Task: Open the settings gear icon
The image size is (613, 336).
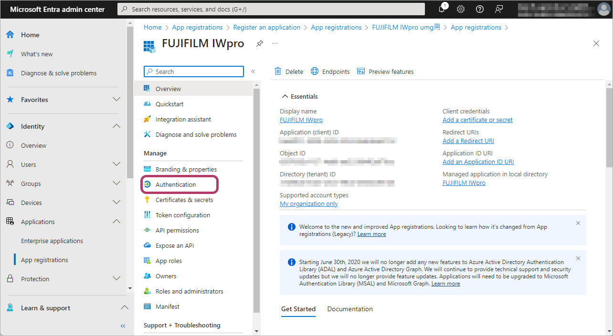Action: 461,9
